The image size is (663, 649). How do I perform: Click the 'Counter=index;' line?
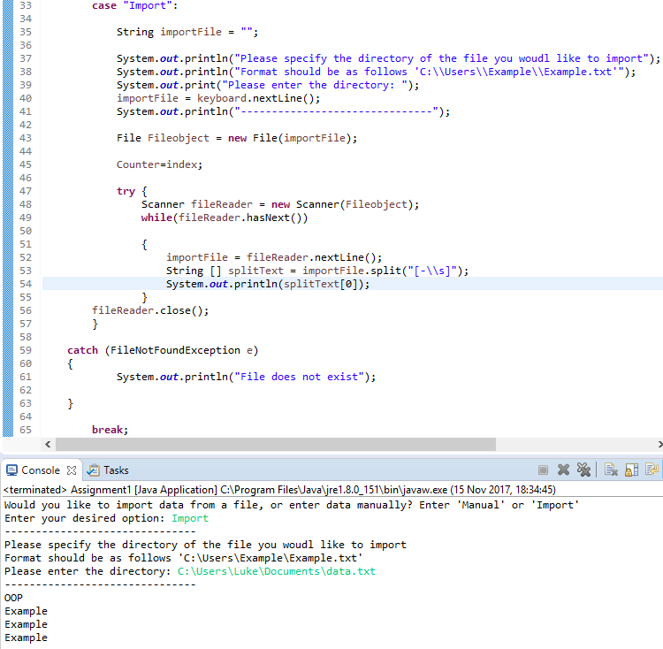pyautogui.click(x=159, y=164)
